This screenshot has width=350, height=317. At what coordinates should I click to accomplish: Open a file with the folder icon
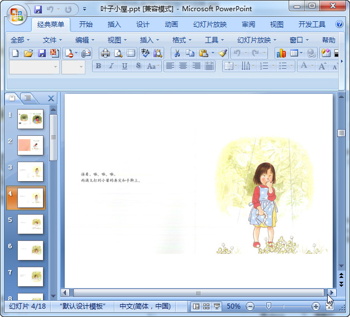coord(28,53)
